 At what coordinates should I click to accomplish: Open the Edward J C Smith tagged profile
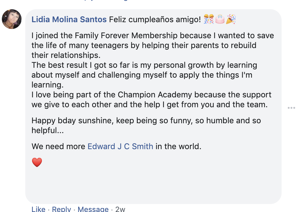point(120,146)
